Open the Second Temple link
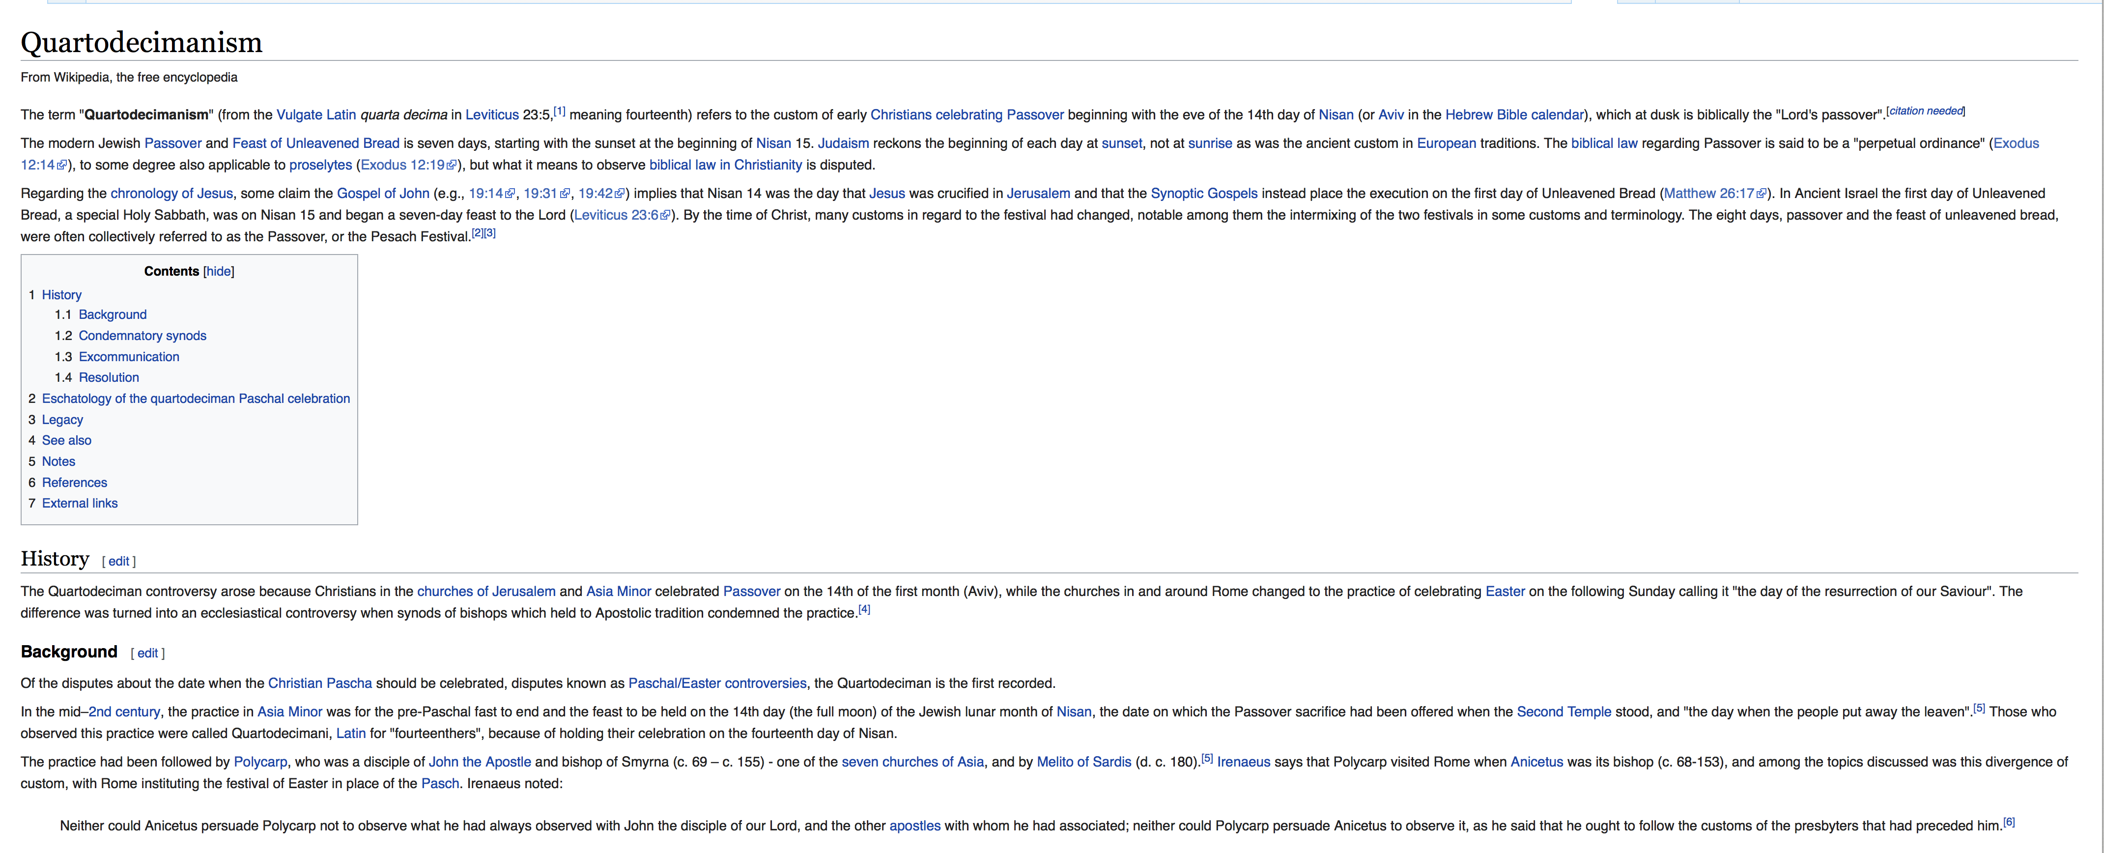2104x853 pixels. tap(1564, 712)
